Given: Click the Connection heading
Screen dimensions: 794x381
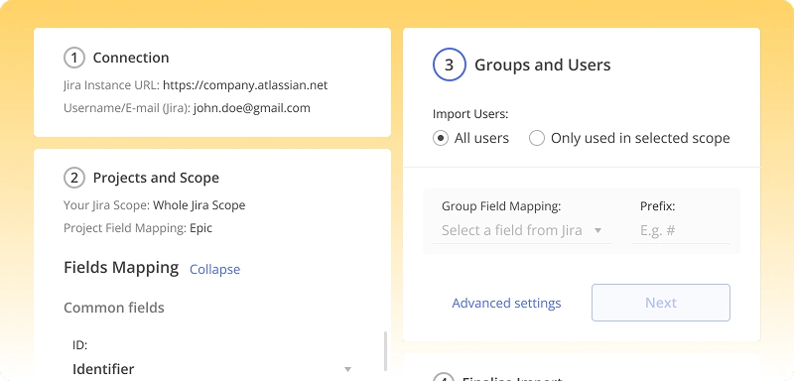Looking at the screenshot, I should tap(131, 58).
